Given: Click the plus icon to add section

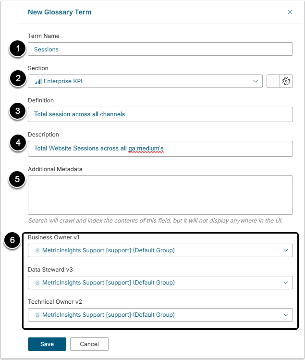Looking at the screenshot, I should coord(273,81).
